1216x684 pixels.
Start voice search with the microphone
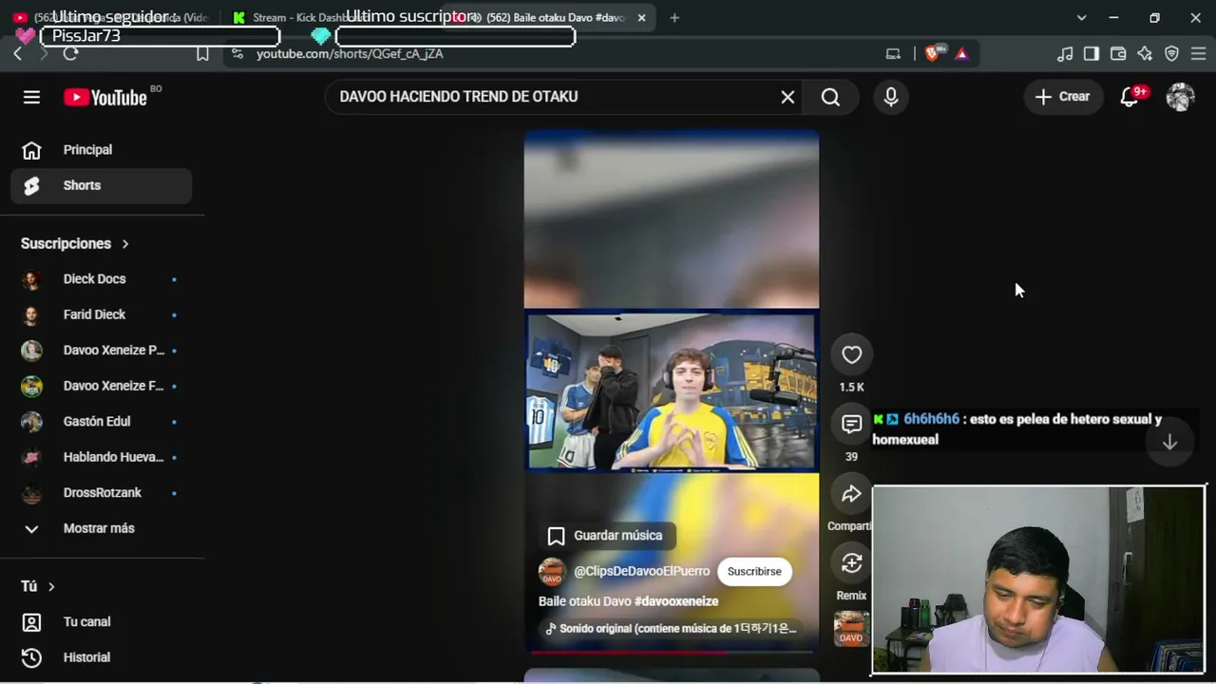point(891,97)
